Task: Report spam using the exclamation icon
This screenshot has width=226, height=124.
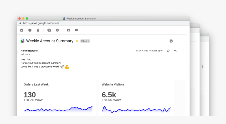Action: click(30, 30)
